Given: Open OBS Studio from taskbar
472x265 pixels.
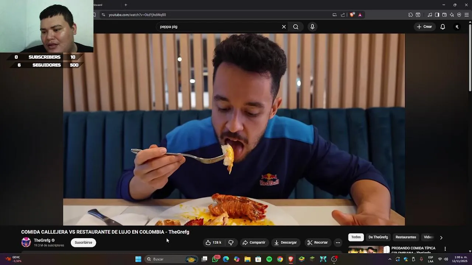Looking at the screenshot, I should (334, 259).
